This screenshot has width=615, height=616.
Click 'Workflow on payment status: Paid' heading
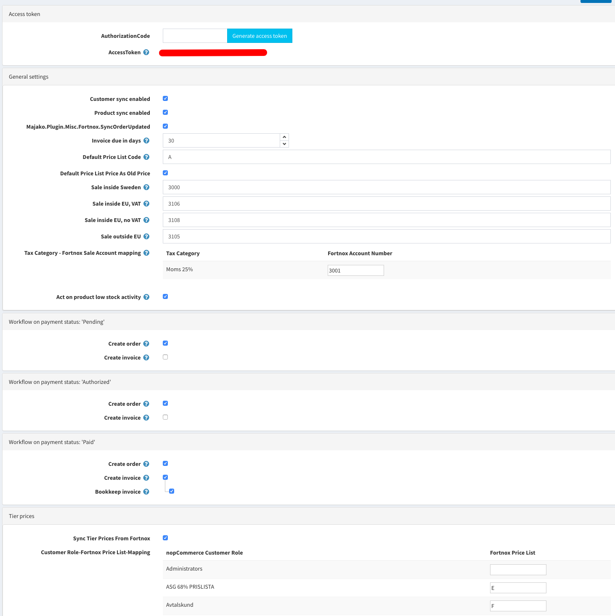(x=52, y=442)
